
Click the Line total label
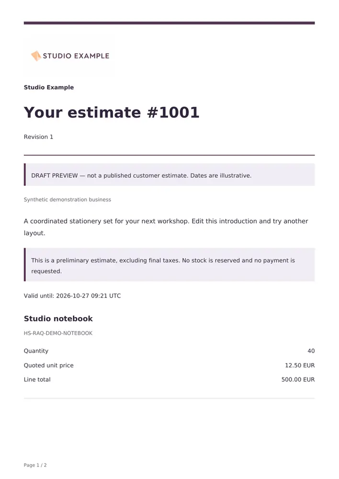[37, 380]
